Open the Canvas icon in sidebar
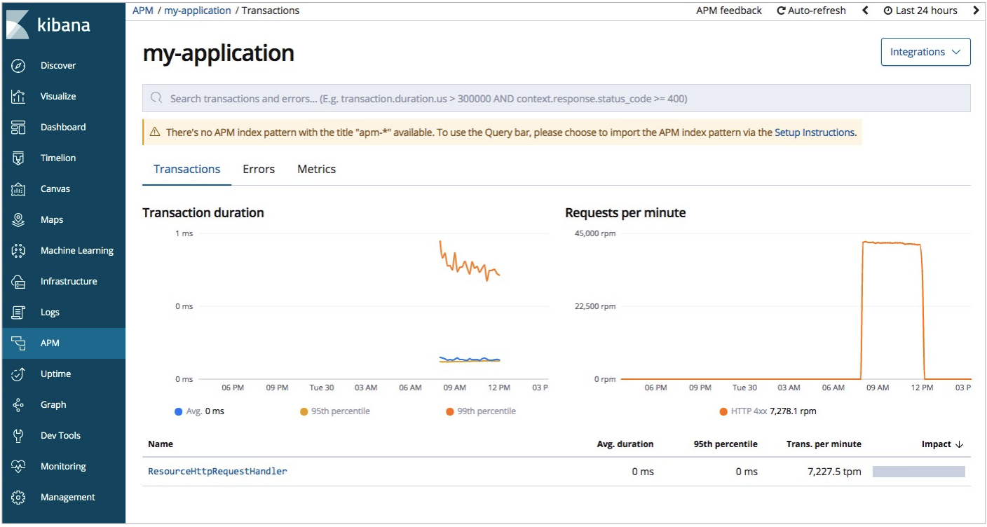This screenshot has height=527, width=987. click(x=19, y=189)
